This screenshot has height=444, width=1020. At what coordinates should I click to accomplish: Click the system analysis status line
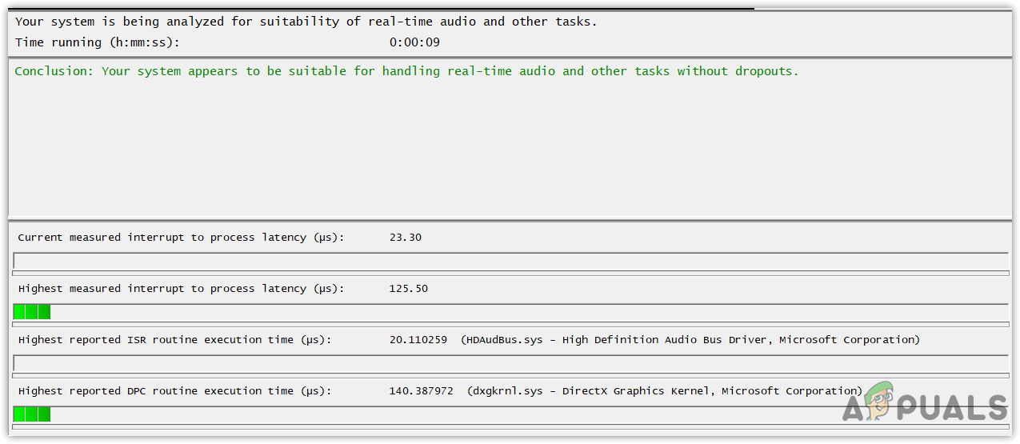point(306,22)
